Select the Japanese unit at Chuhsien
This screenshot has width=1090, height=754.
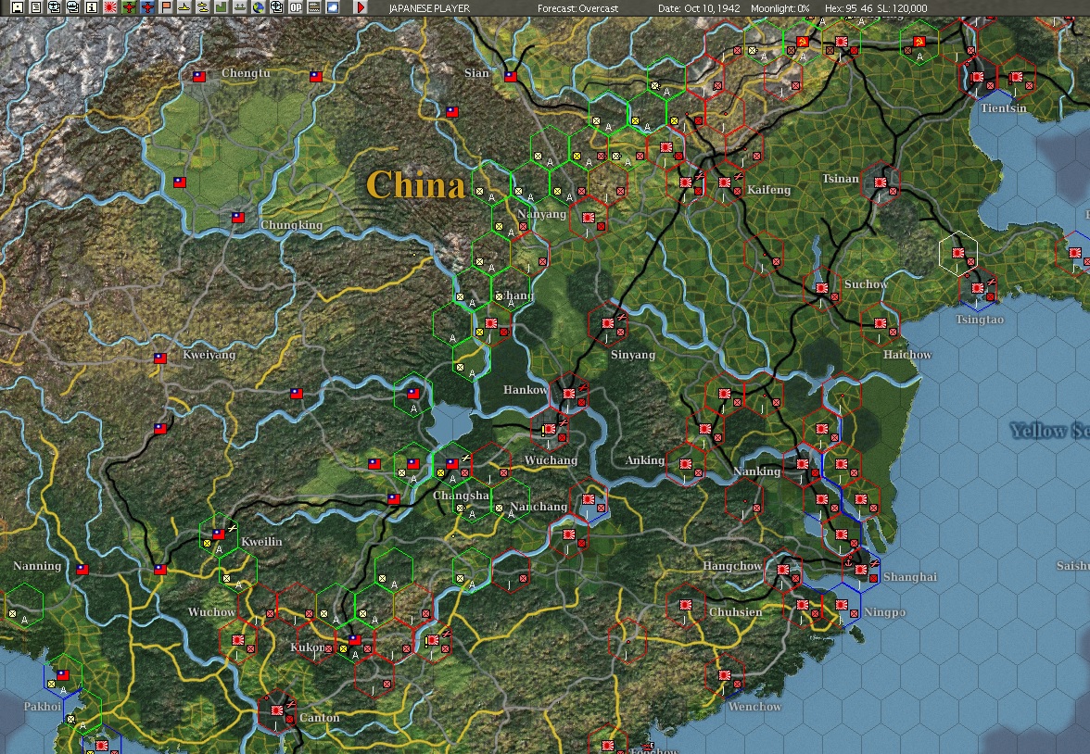(686, 605)
